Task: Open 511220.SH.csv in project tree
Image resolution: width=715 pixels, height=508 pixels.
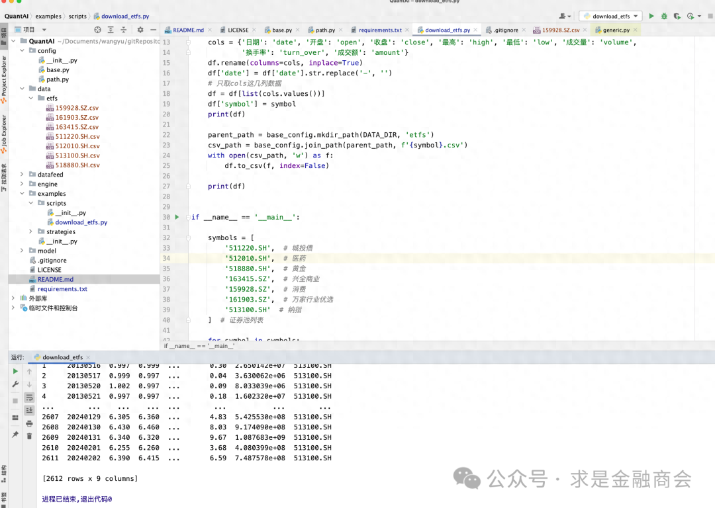Action: [77, 136]
